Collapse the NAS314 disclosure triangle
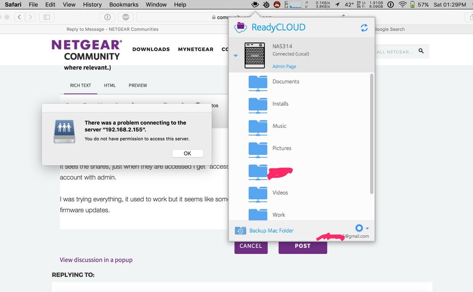This screenshot has width=473, height=292. click(x=236, y=56)
